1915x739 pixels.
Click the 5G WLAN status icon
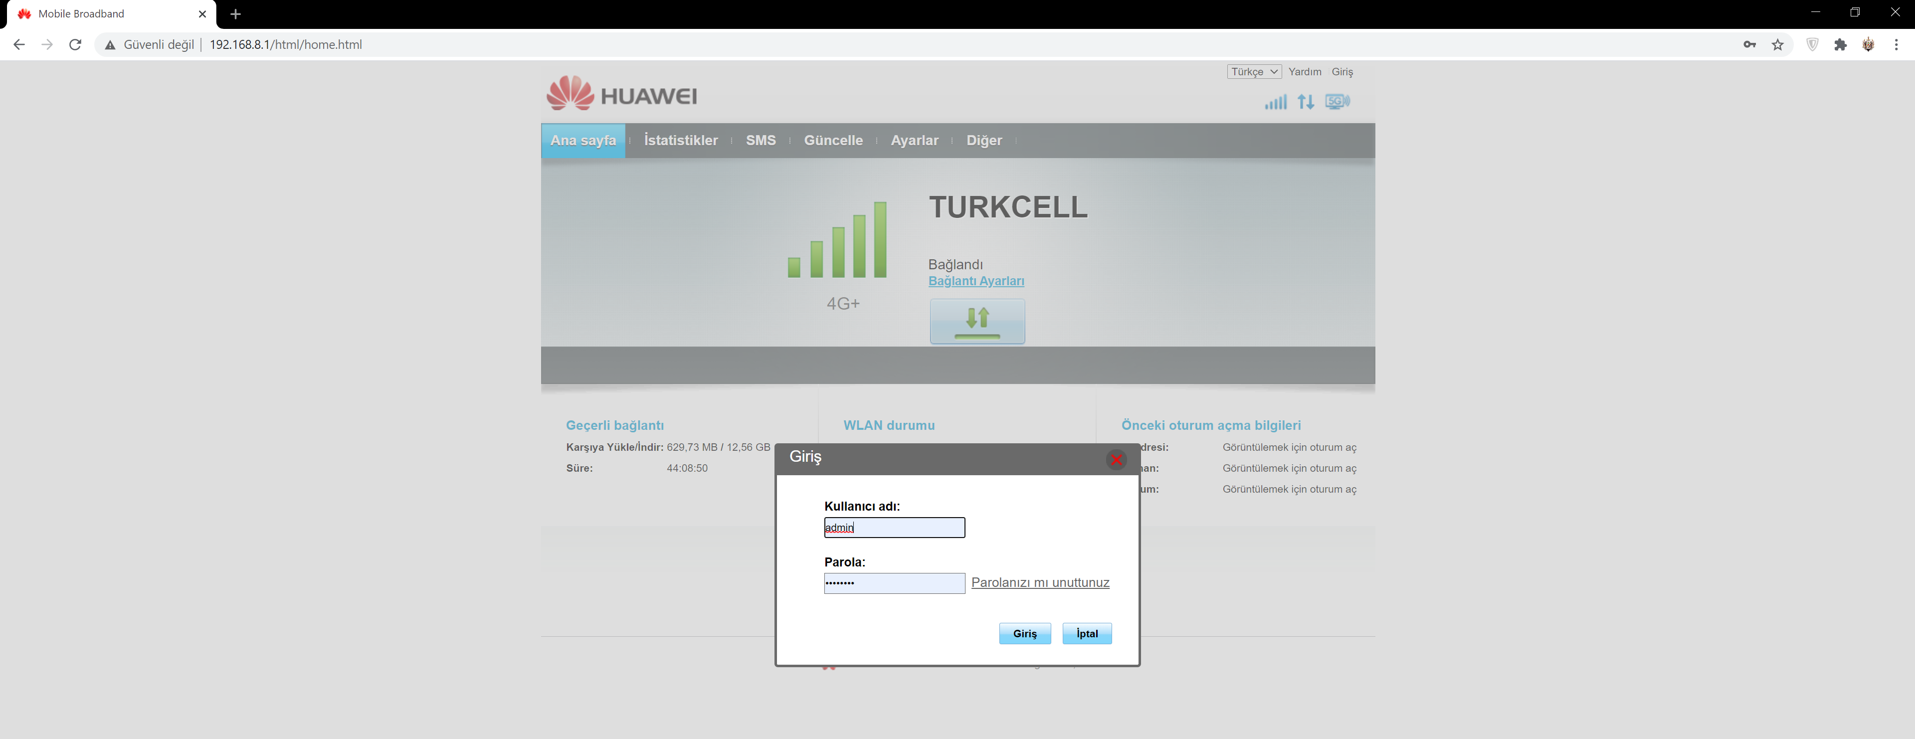coord(1338,101)
